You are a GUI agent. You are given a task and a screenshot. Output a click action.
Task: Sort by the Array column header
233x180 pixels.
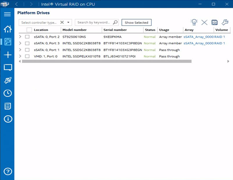click(189, 30)
